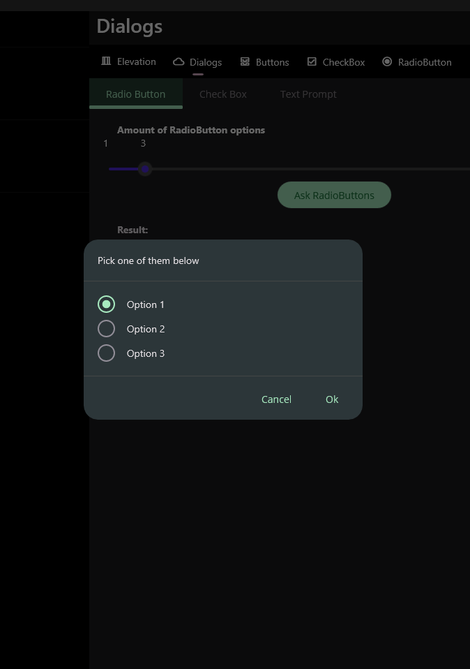470x669 pixels.
Task: Reselect the Option 1 radio button
Action: click(x=106, y=304)
